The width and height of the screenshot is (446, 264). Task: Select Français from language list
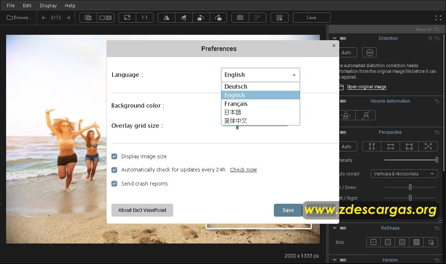261,104
